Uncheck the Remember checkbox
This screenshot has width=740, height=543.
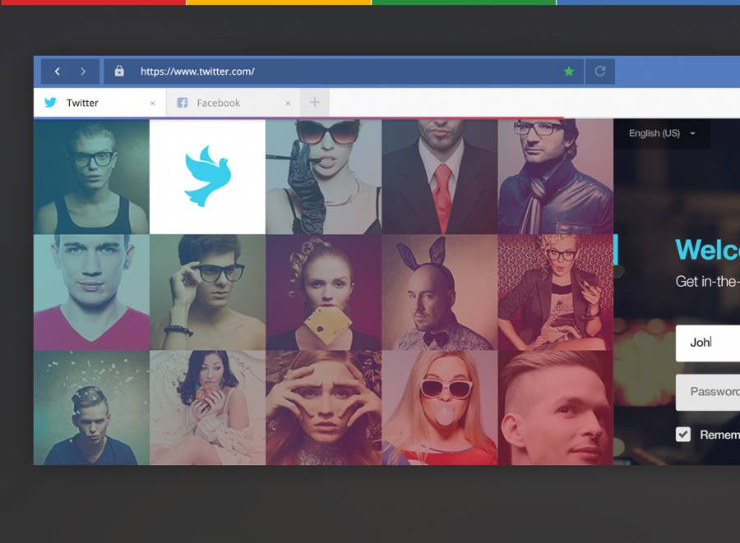pos(683,435)
